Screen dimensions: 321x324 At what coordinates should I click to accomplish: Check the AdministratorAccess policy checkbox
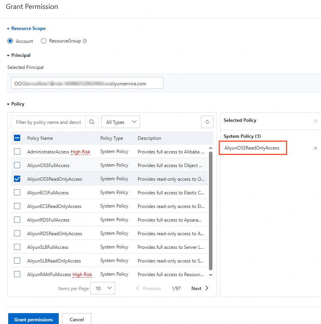[x=17, y=151]
